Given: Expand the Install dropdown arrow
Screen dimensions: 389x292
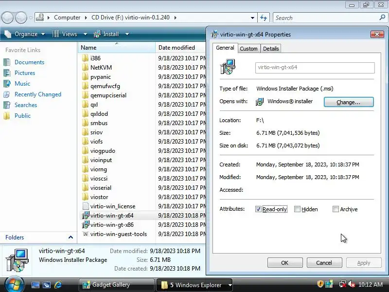Looking at the screenshot, I should [127, 34].
